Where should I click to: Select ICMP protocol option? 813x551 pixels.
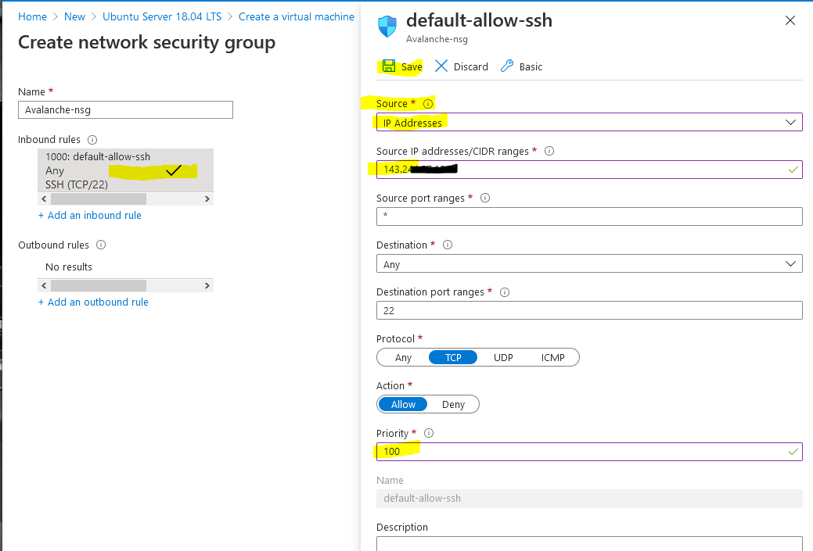(553, 358)
